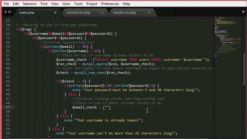This screenshot has width=247, height=139.
Task: Open the File menu
Action: (6, 4)
